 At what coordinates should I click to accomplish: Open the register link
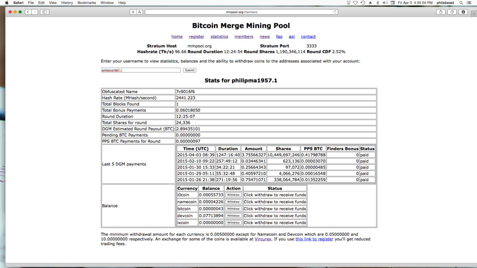(x=197, y=36)
